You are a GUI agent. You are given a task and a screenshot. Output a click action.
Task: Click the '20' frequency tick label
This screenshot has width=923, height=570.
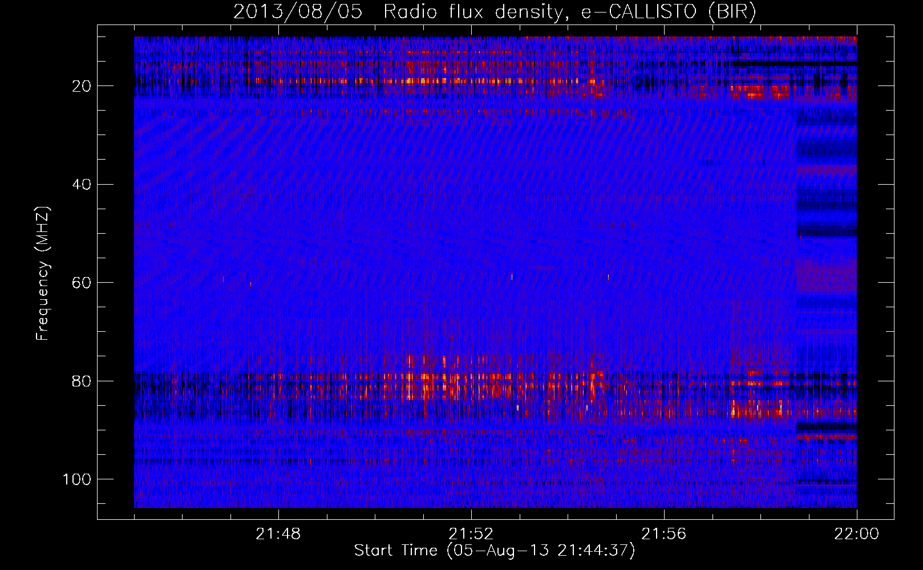[82, 86]
